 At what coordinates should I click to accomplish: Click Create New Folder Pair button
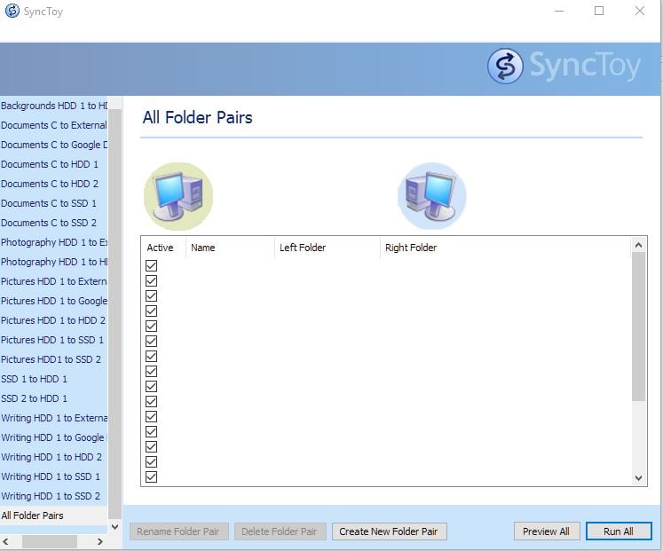tap(389, 531)
